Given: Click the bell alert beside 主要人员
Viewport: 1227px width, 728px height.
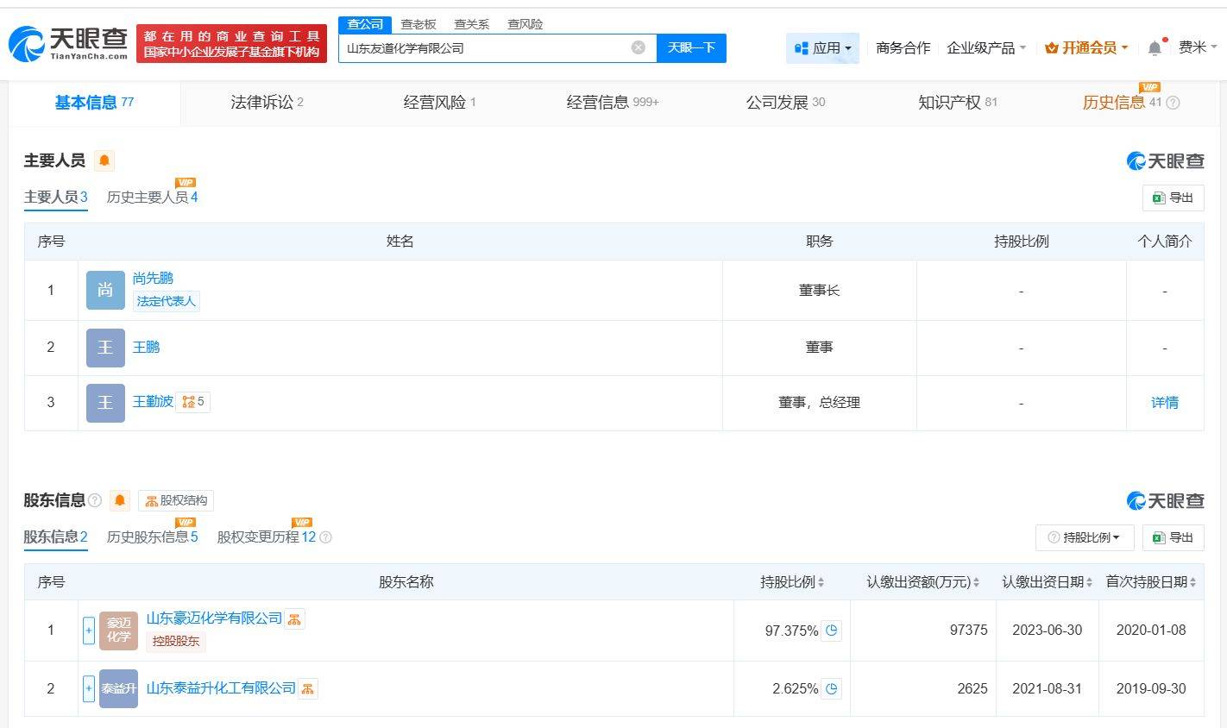Looking at the screenshot, I should coord(104,160).
